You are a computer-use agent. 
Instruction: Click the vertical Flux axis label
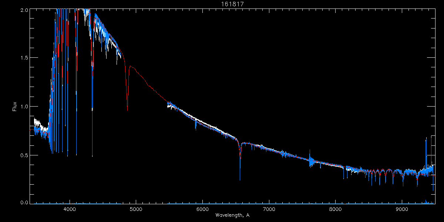pyautogui.click(x=15, y=107)
